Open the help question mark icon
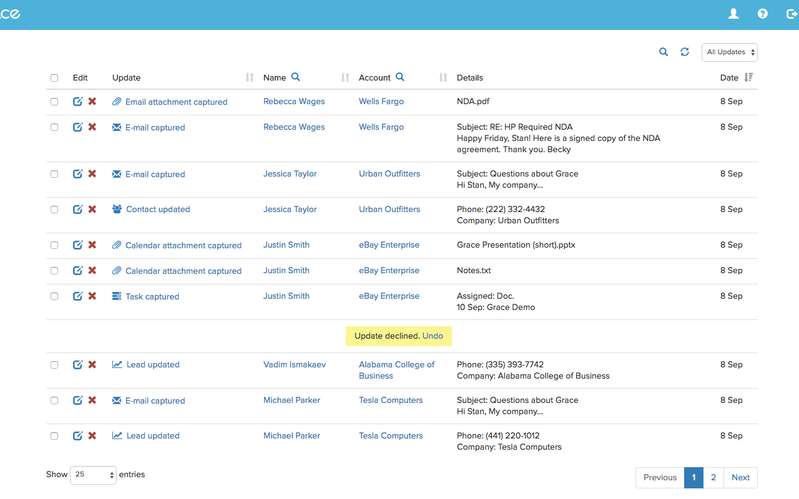The height and width of the screenshot is (499, 799). coord(763,14)
